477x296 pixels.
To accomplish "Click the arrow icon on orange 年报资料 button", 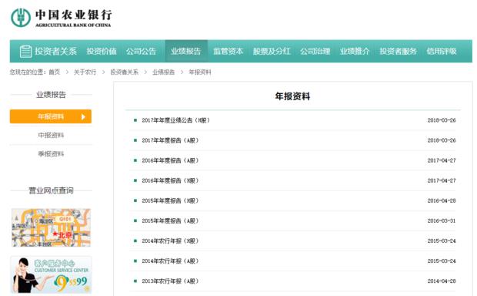I will [83, 116].
